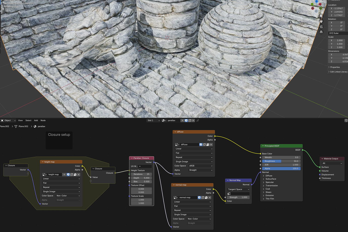Click new image copy icon in normal map node
348x232 pixels.
click(203, 197)
